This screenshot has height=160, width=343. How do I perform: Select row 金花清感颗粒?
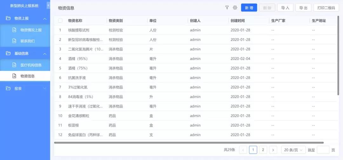click(x=195, y=116)
